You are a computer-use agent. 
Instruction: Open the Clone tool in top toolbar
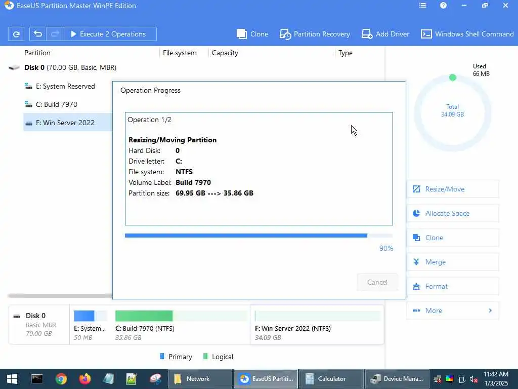pyautogui.click(x=252, y=34)
